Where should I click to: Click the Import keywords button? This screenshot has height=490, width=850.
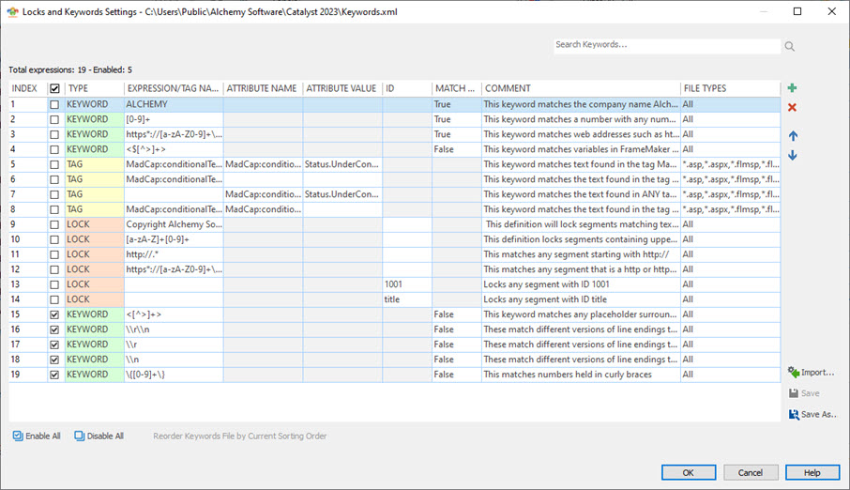[812, 373]
